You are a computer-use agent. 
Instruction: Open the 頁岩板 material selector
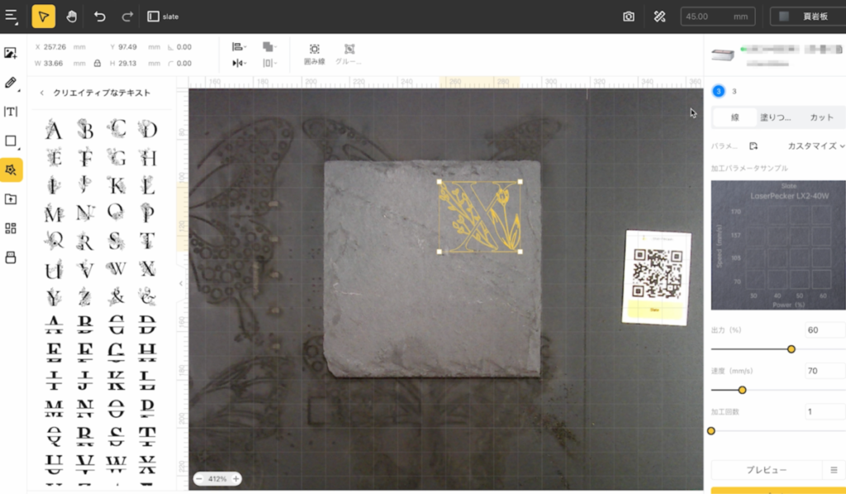(807, 17)
